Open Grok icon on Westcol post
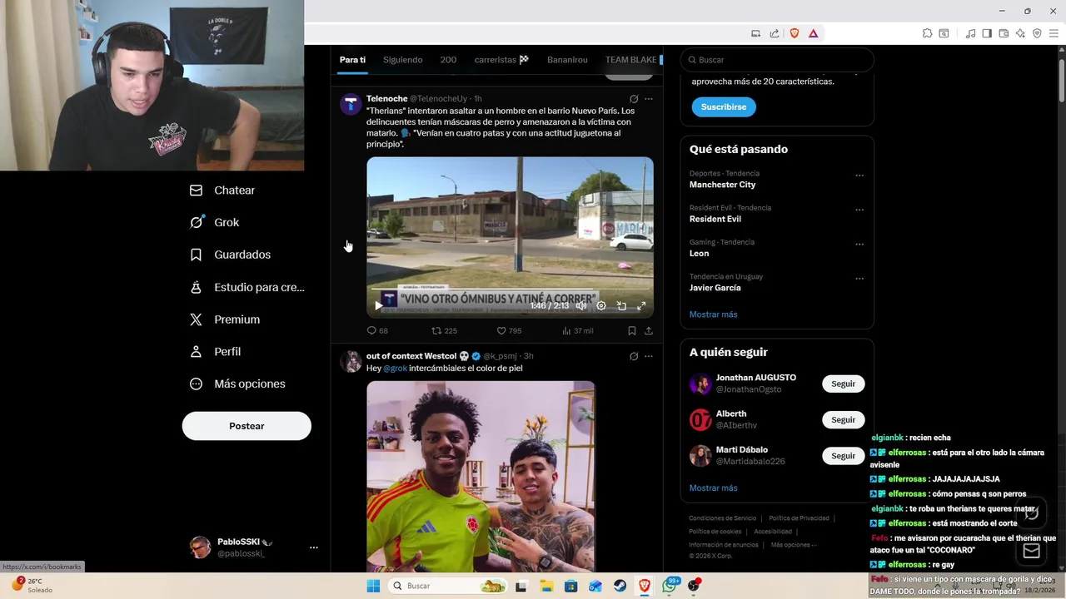The height and width of the screenshot is (599, 1066). point(634,356)
